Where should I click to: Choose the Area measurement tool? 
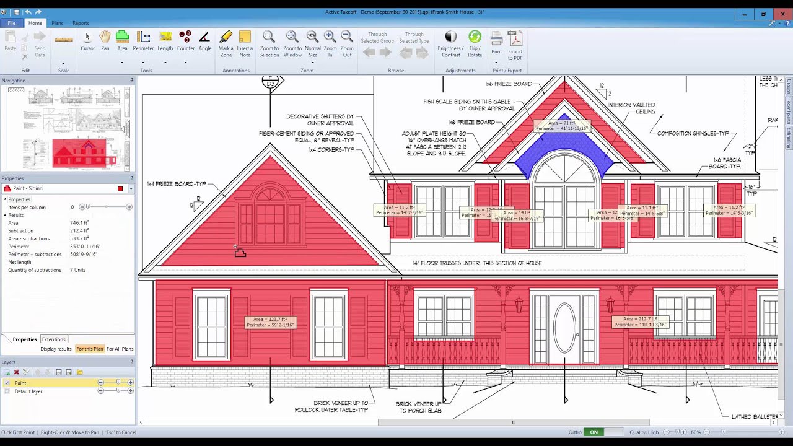click(122, 41)
